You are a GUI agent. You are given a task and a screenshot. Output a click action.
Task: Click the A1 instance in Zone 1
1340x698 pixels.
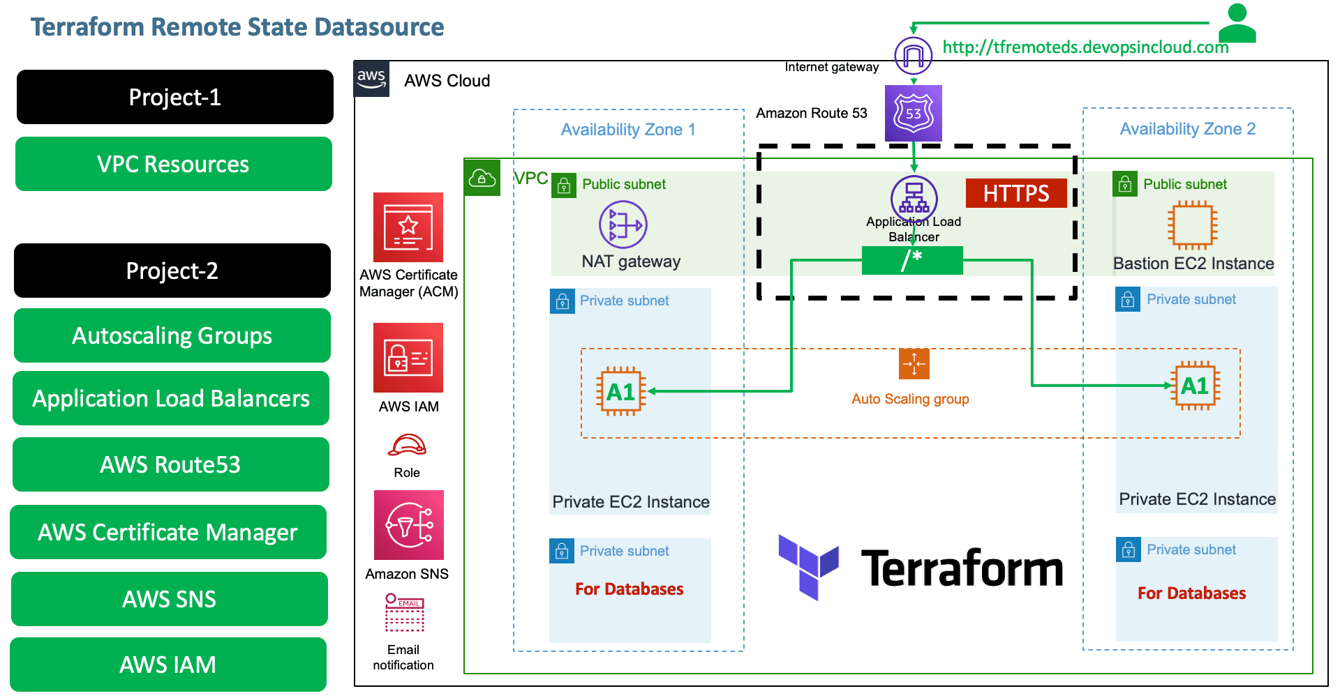[x=621, y=391]
